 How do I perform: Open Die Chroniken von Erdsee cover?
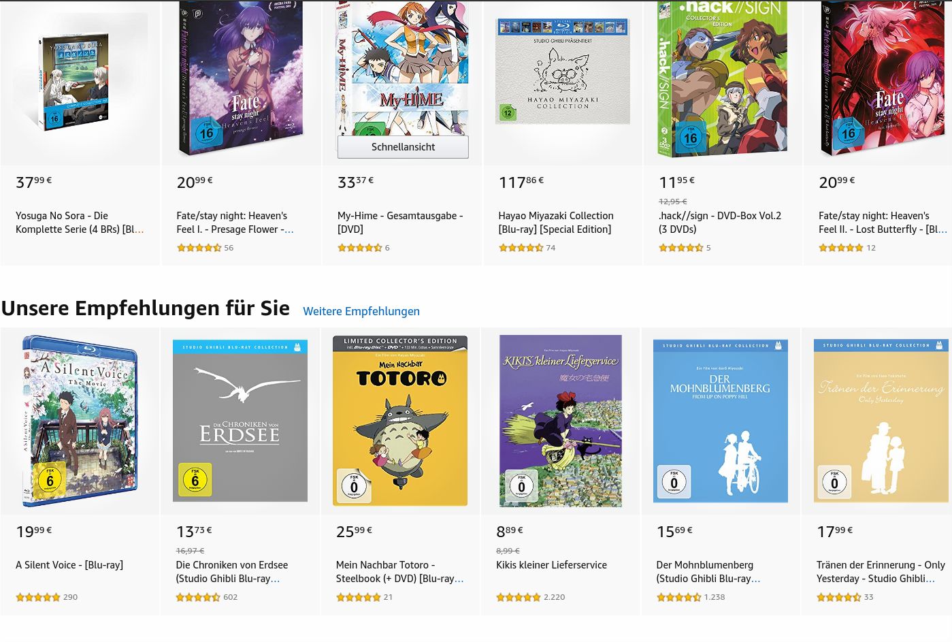(x=240, y=421)
